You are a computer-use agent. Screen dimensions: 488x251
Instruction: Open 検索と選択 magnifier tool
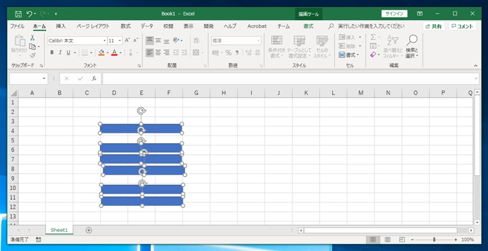412,46
